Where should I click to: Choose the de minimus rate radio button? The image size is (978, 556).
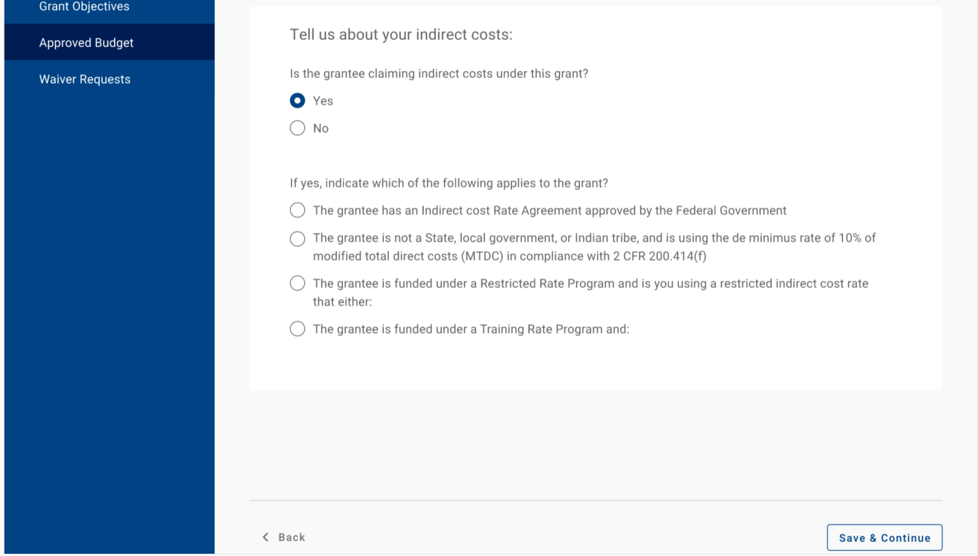pos(297,239)
